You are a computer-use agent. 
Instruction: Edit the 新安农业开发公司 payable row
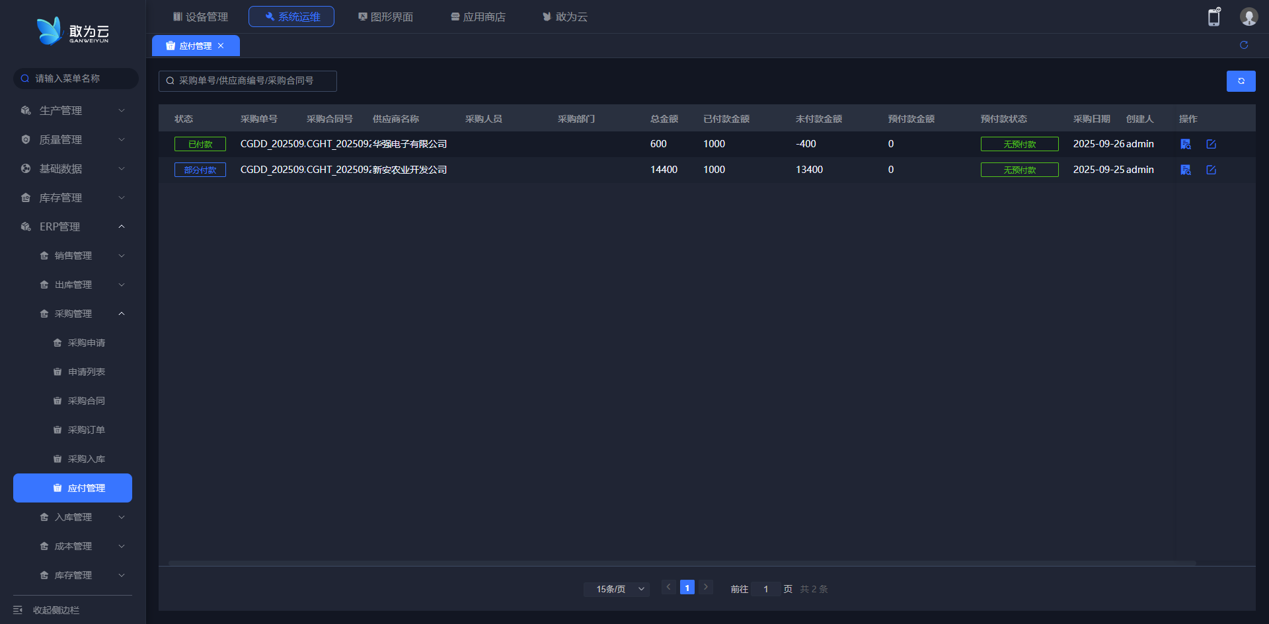point(1211,170)
